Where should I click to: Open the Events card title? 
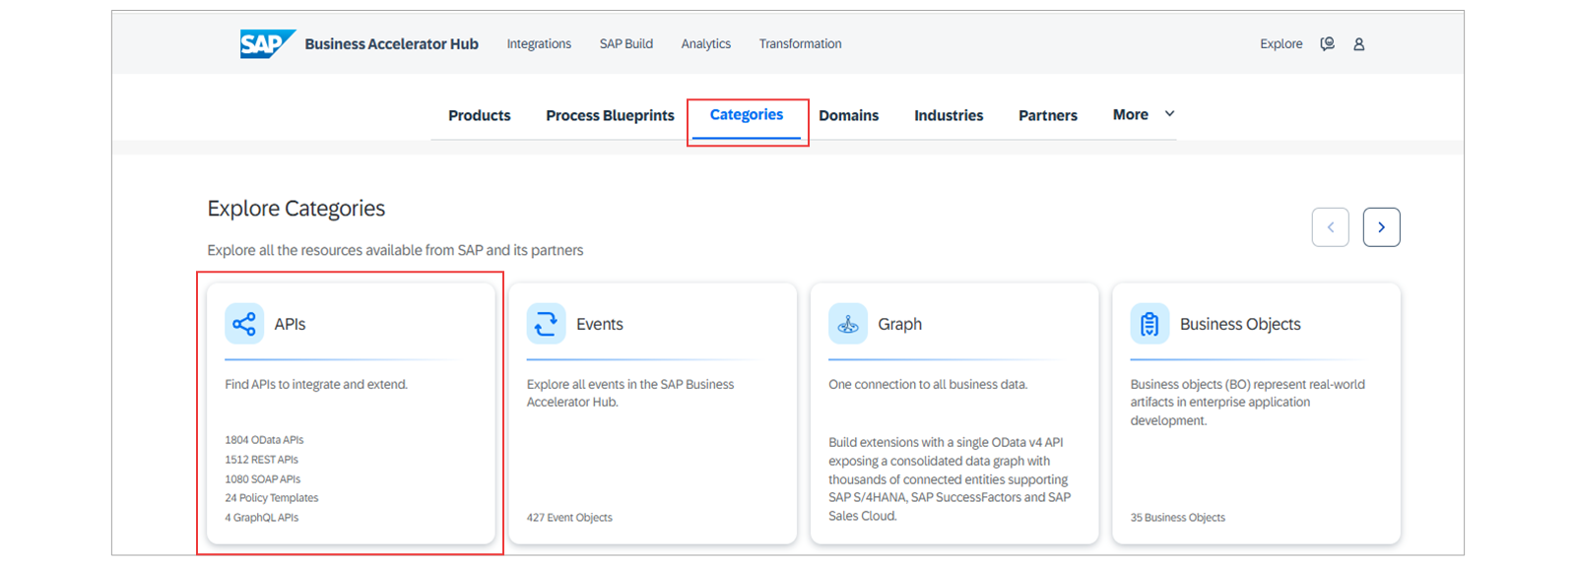(x=600, y=324)
